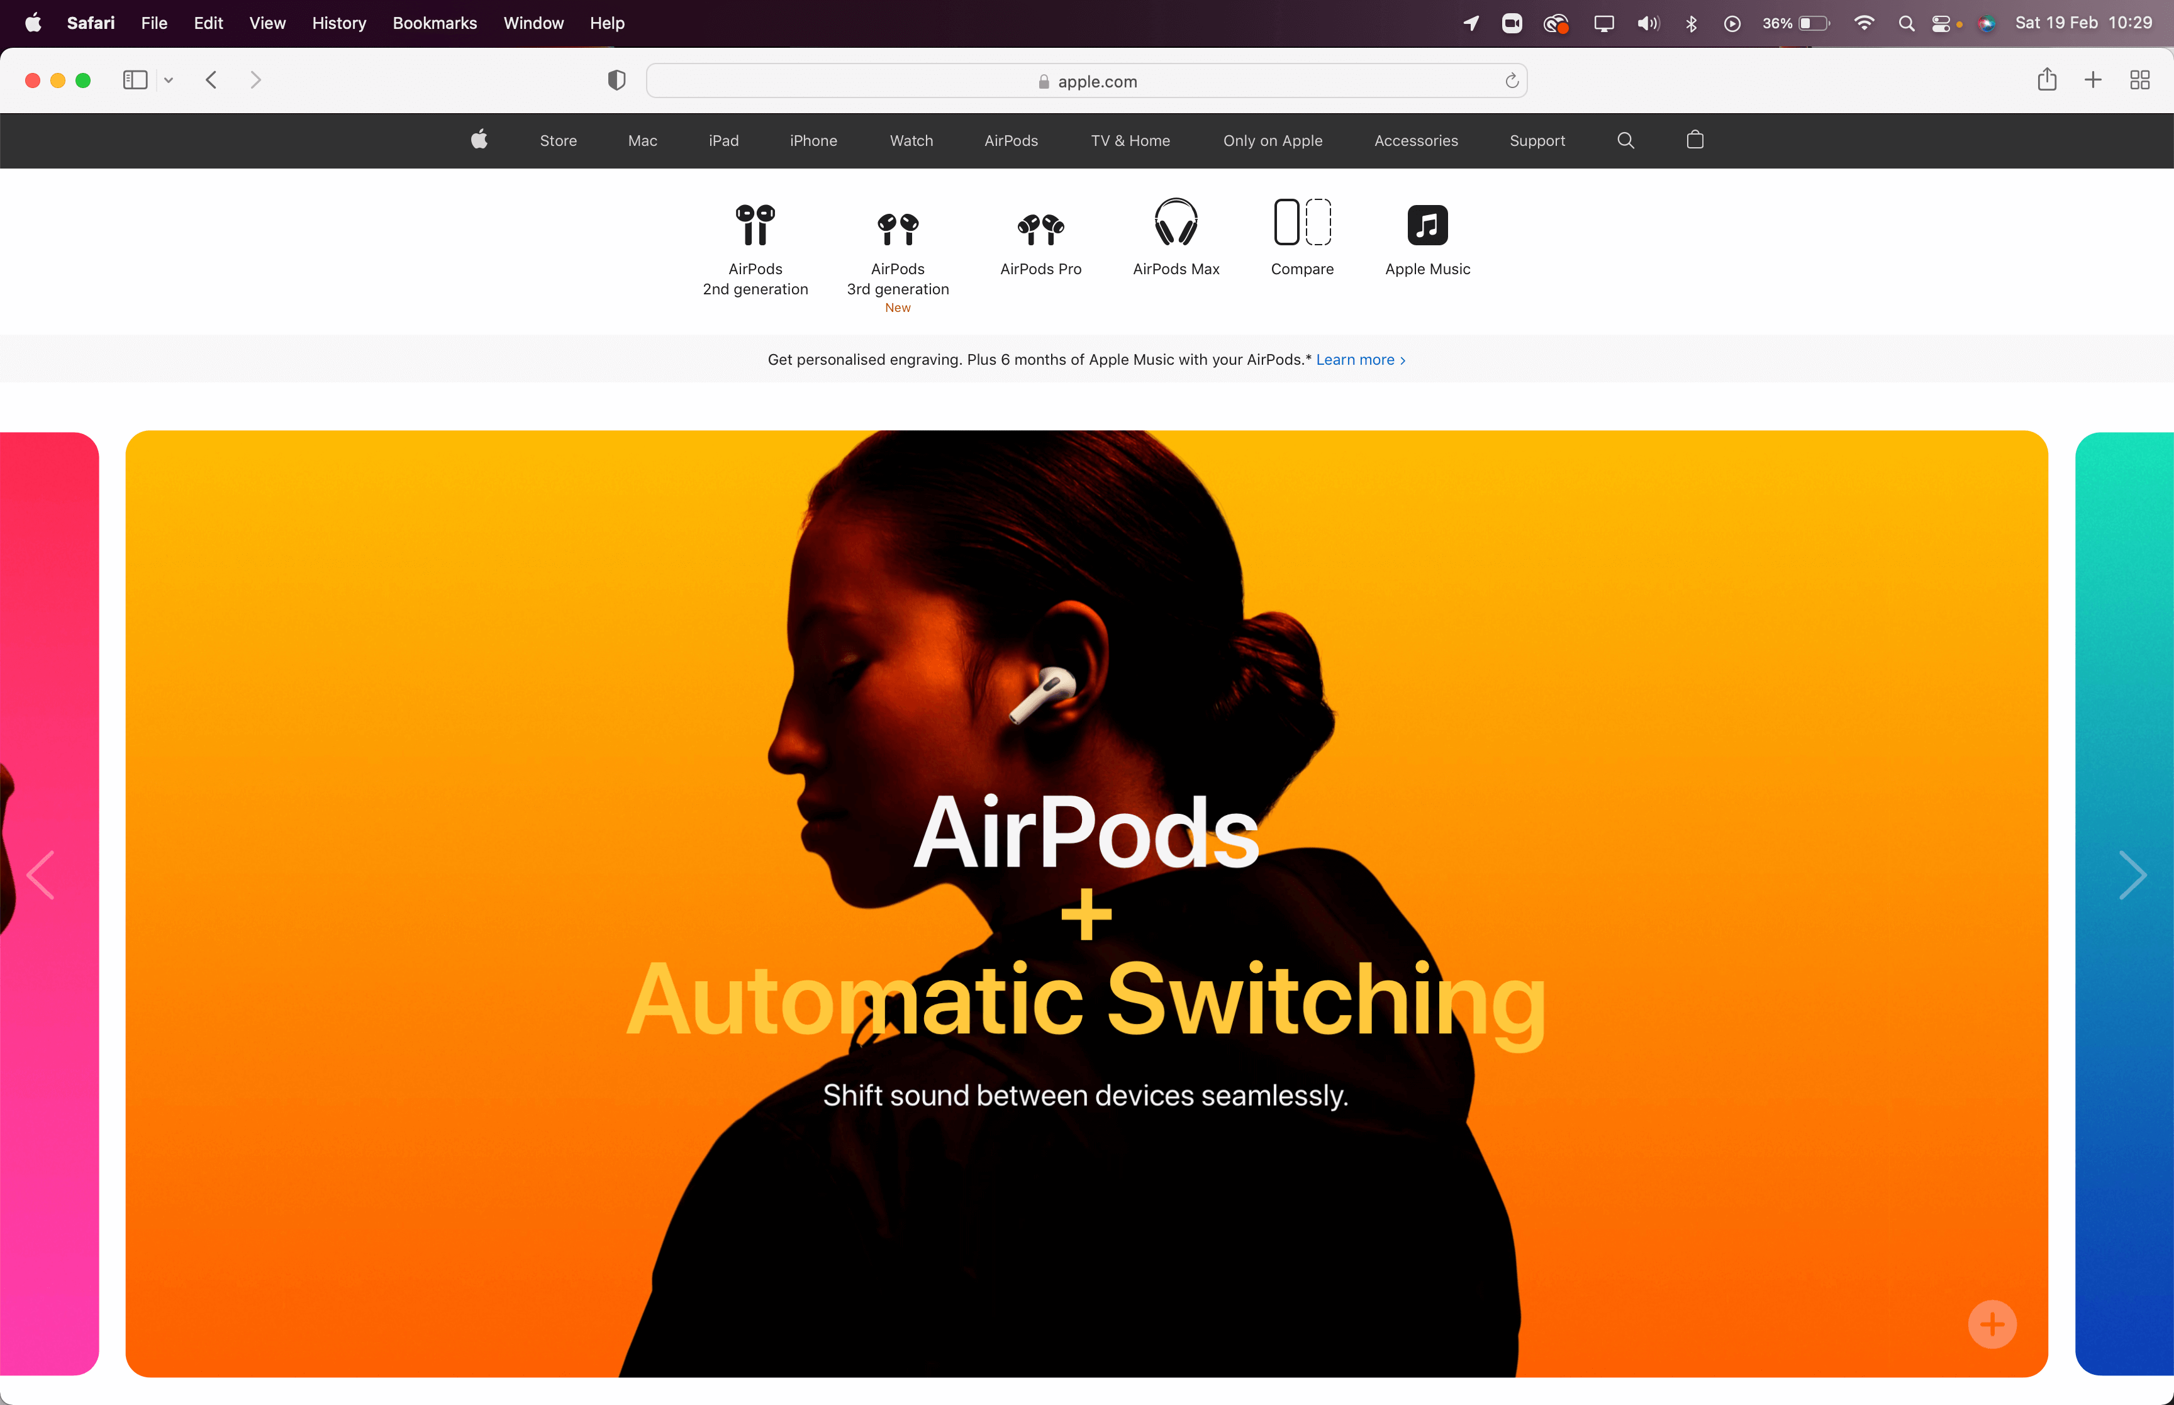Go forward with the Safari forward arrow

click(x=255, y=81)
